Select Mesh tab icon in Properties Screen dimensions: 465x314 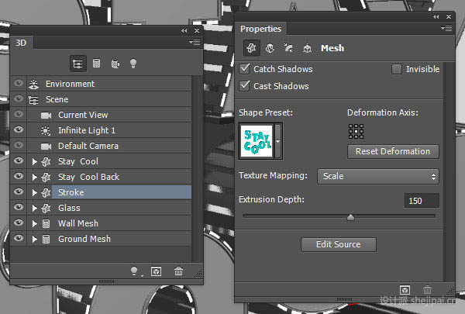(x=252, y=48)
